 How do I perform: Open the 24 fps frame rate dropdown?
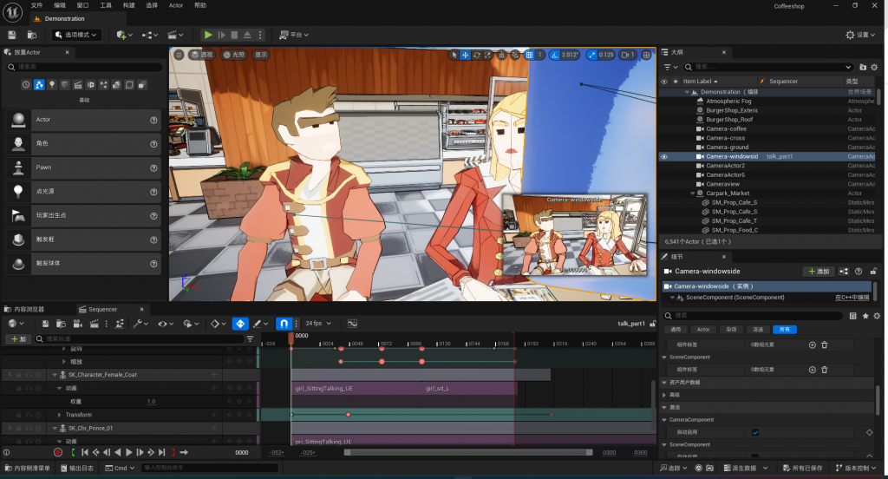[x=318, y=324]
